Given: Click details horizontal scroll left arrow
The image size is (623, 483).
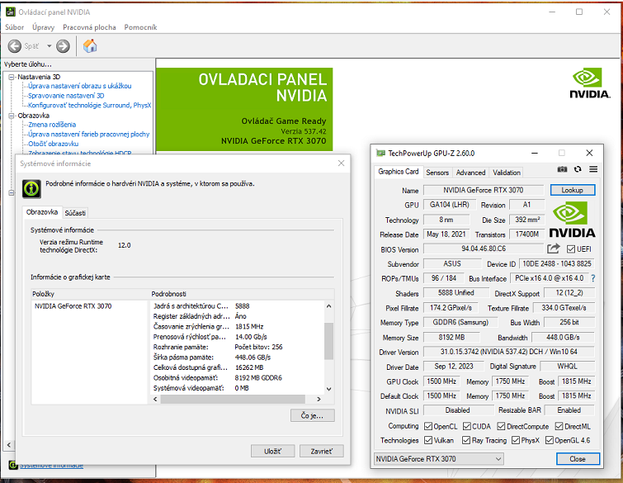Looking at the screenshot, I should pos(155,399).
